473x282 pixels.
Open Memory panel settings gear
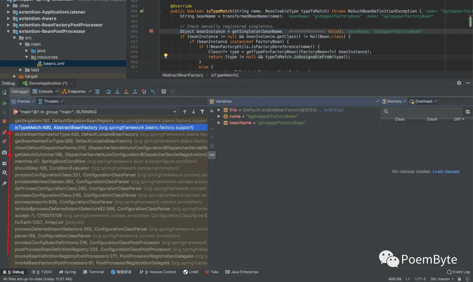click(x=468, y=112)
